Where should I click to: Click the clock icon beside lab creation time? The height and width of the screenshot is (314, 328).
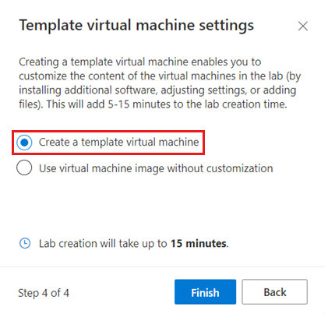pyautogui.click(x=25, y=243)
